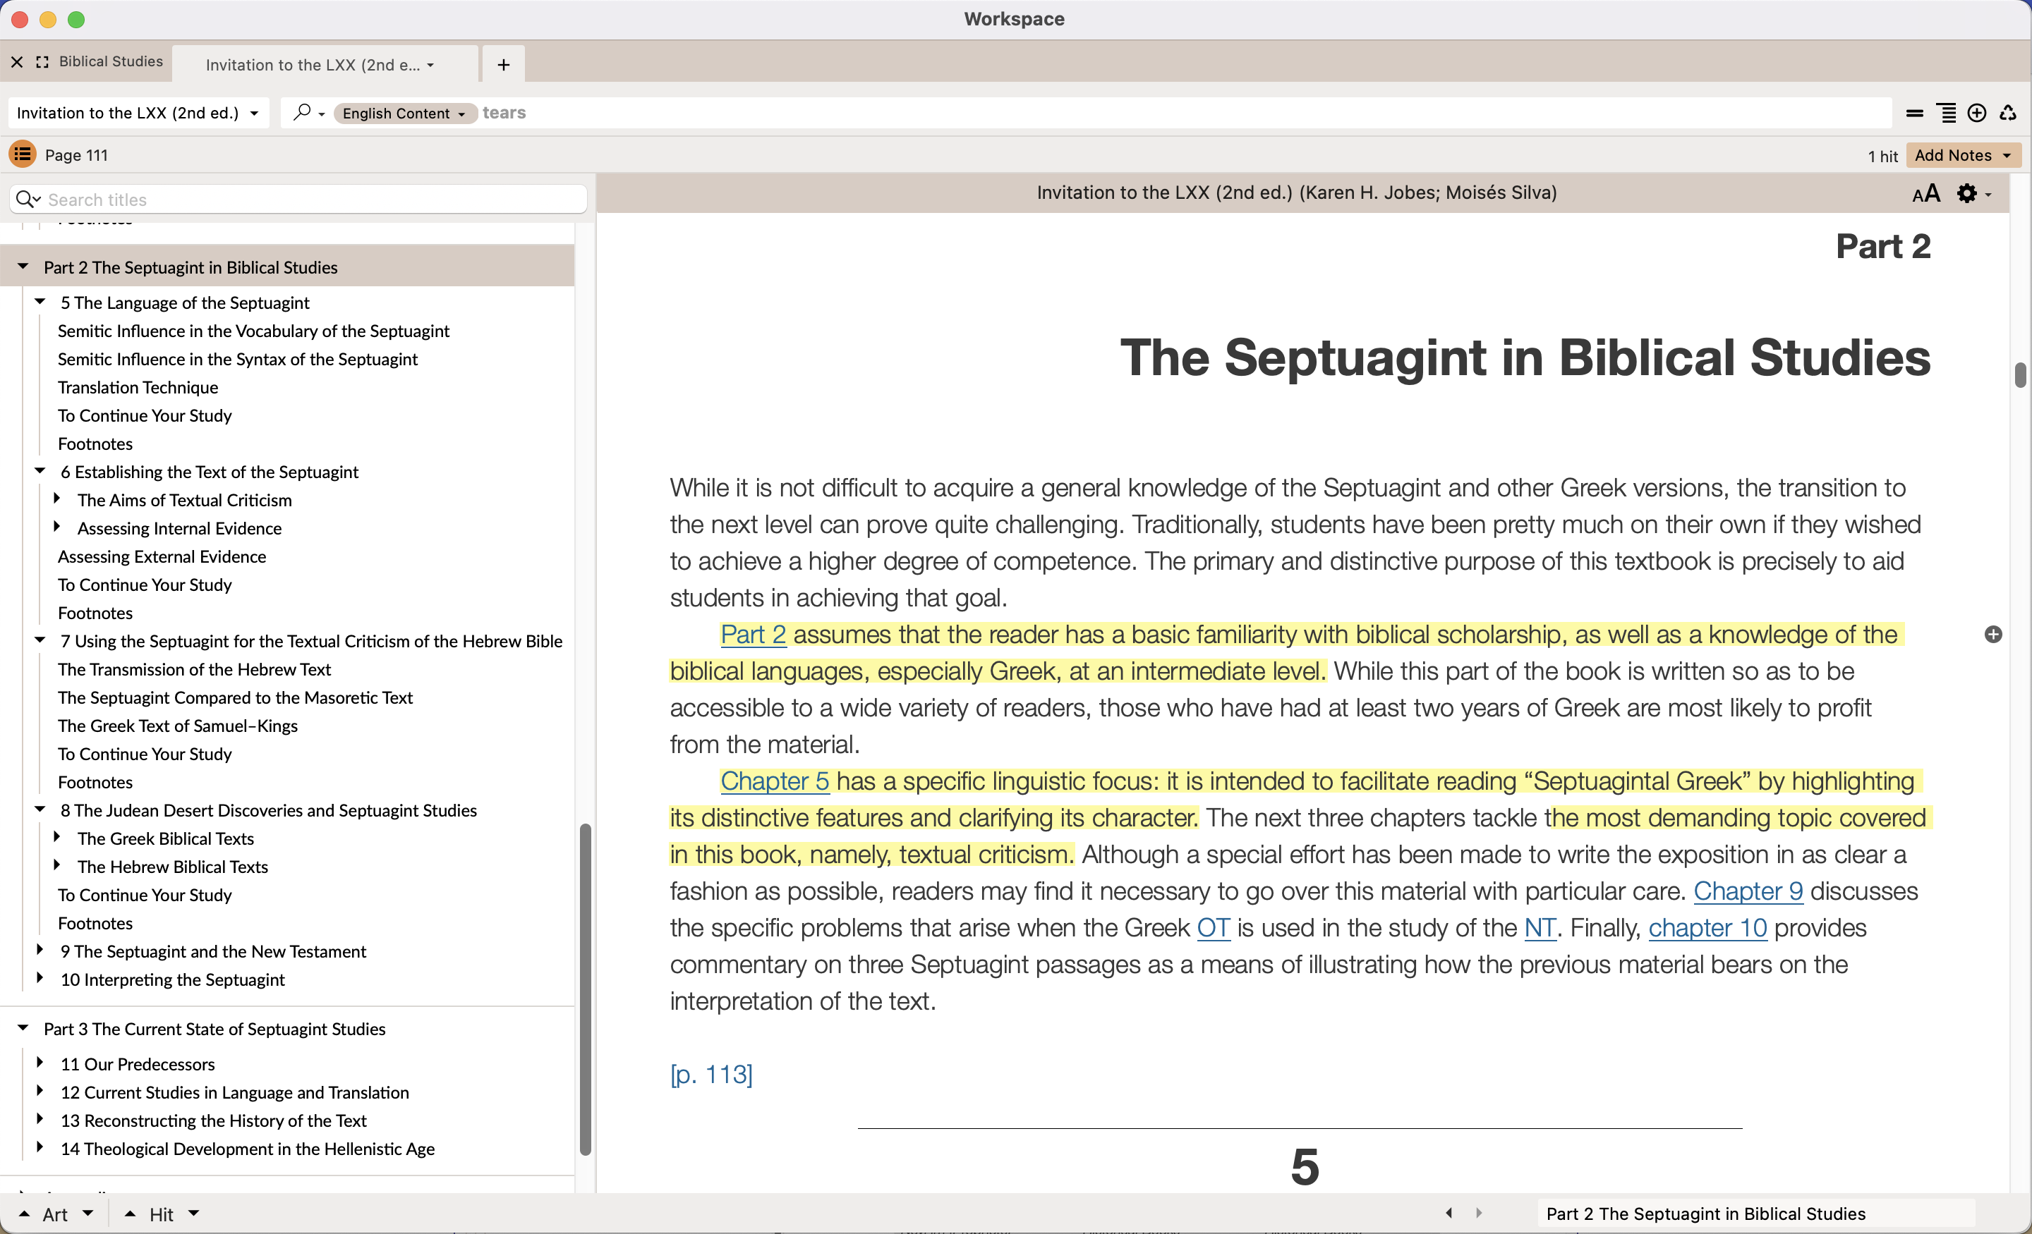Collapse Part 2 The Septuagint in Biblical Studies

(23, 267)
